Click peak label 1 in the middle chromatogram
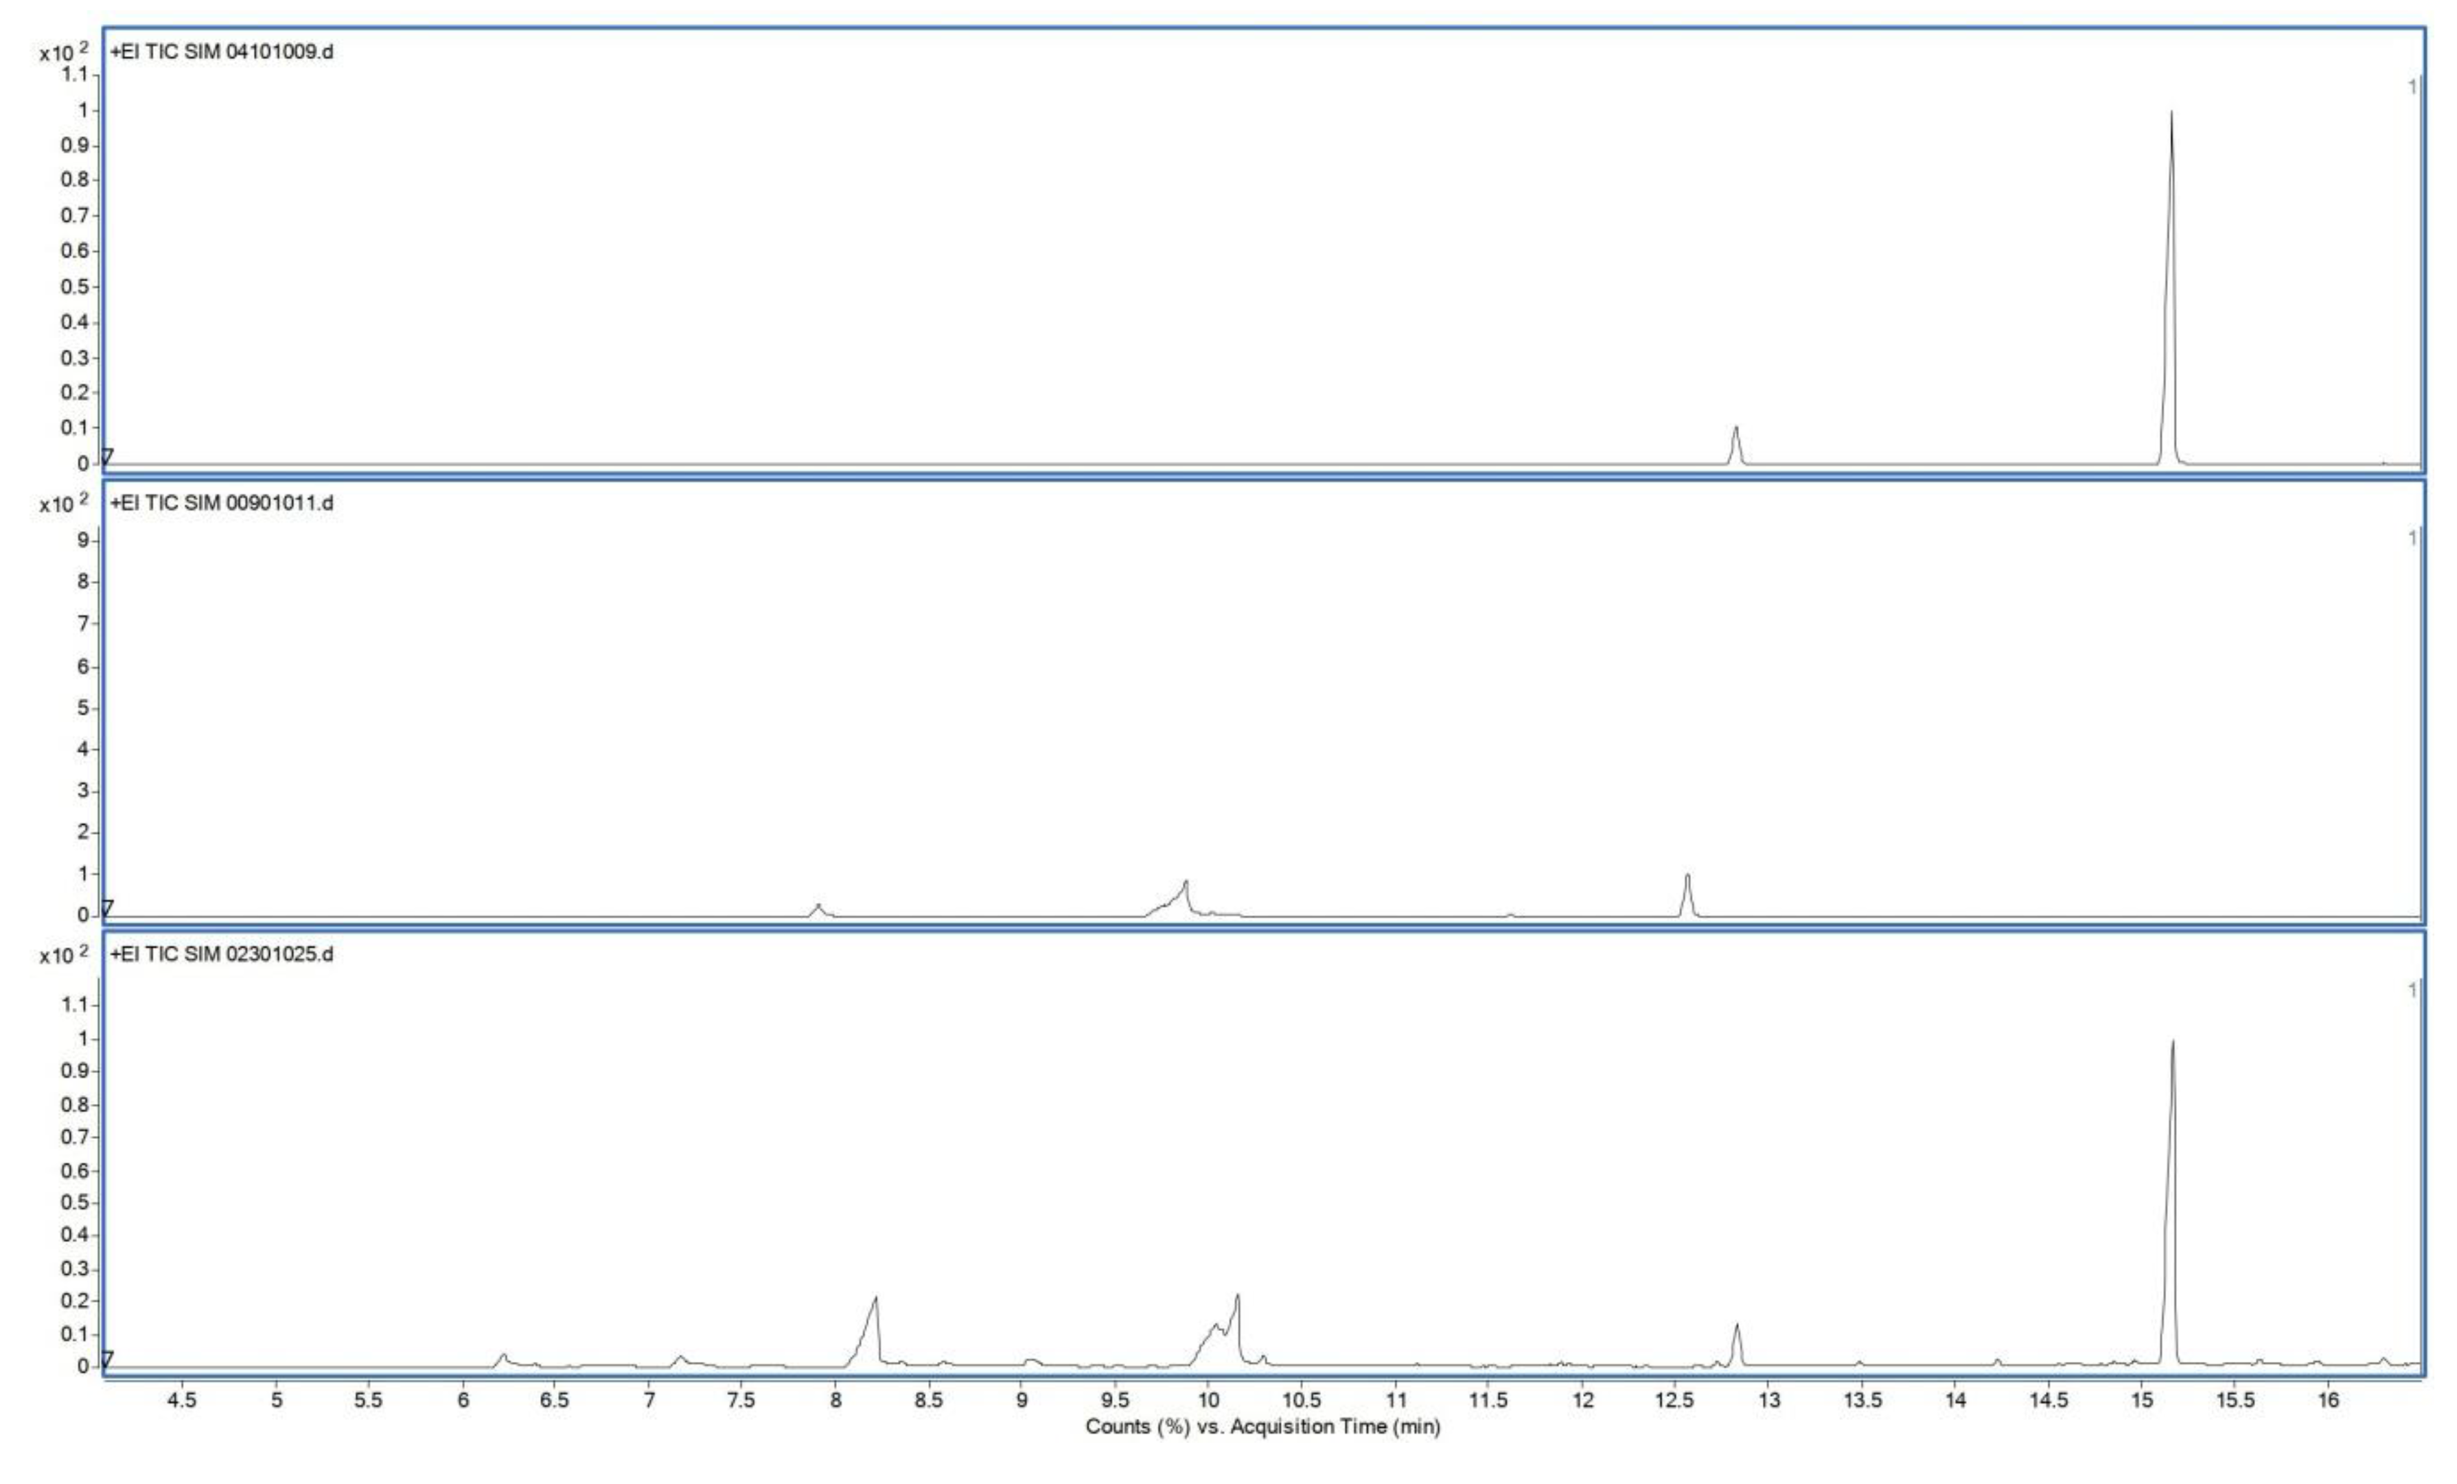 [x=2413, y=535]
